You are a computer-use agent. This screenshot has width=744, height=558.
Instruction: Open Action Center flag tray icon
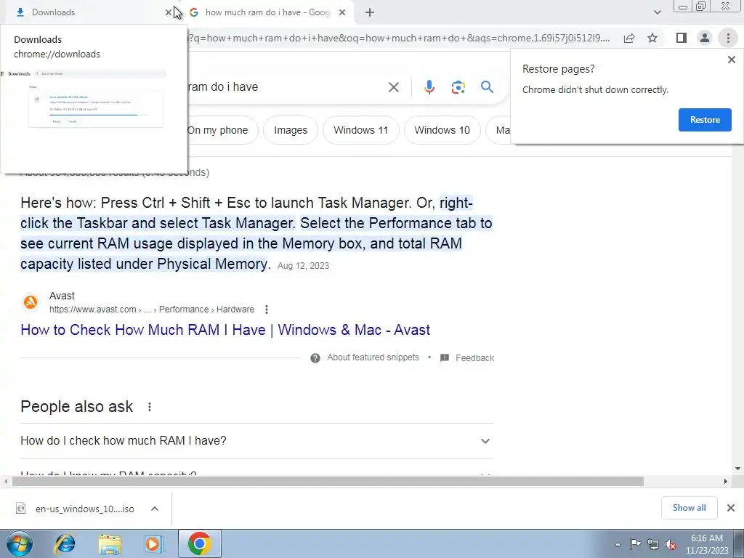click(x=635, y=543)
